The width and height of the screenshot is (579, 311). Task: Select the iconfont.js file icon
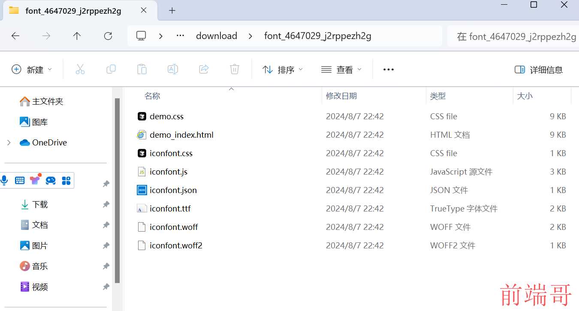pos(142,172)
